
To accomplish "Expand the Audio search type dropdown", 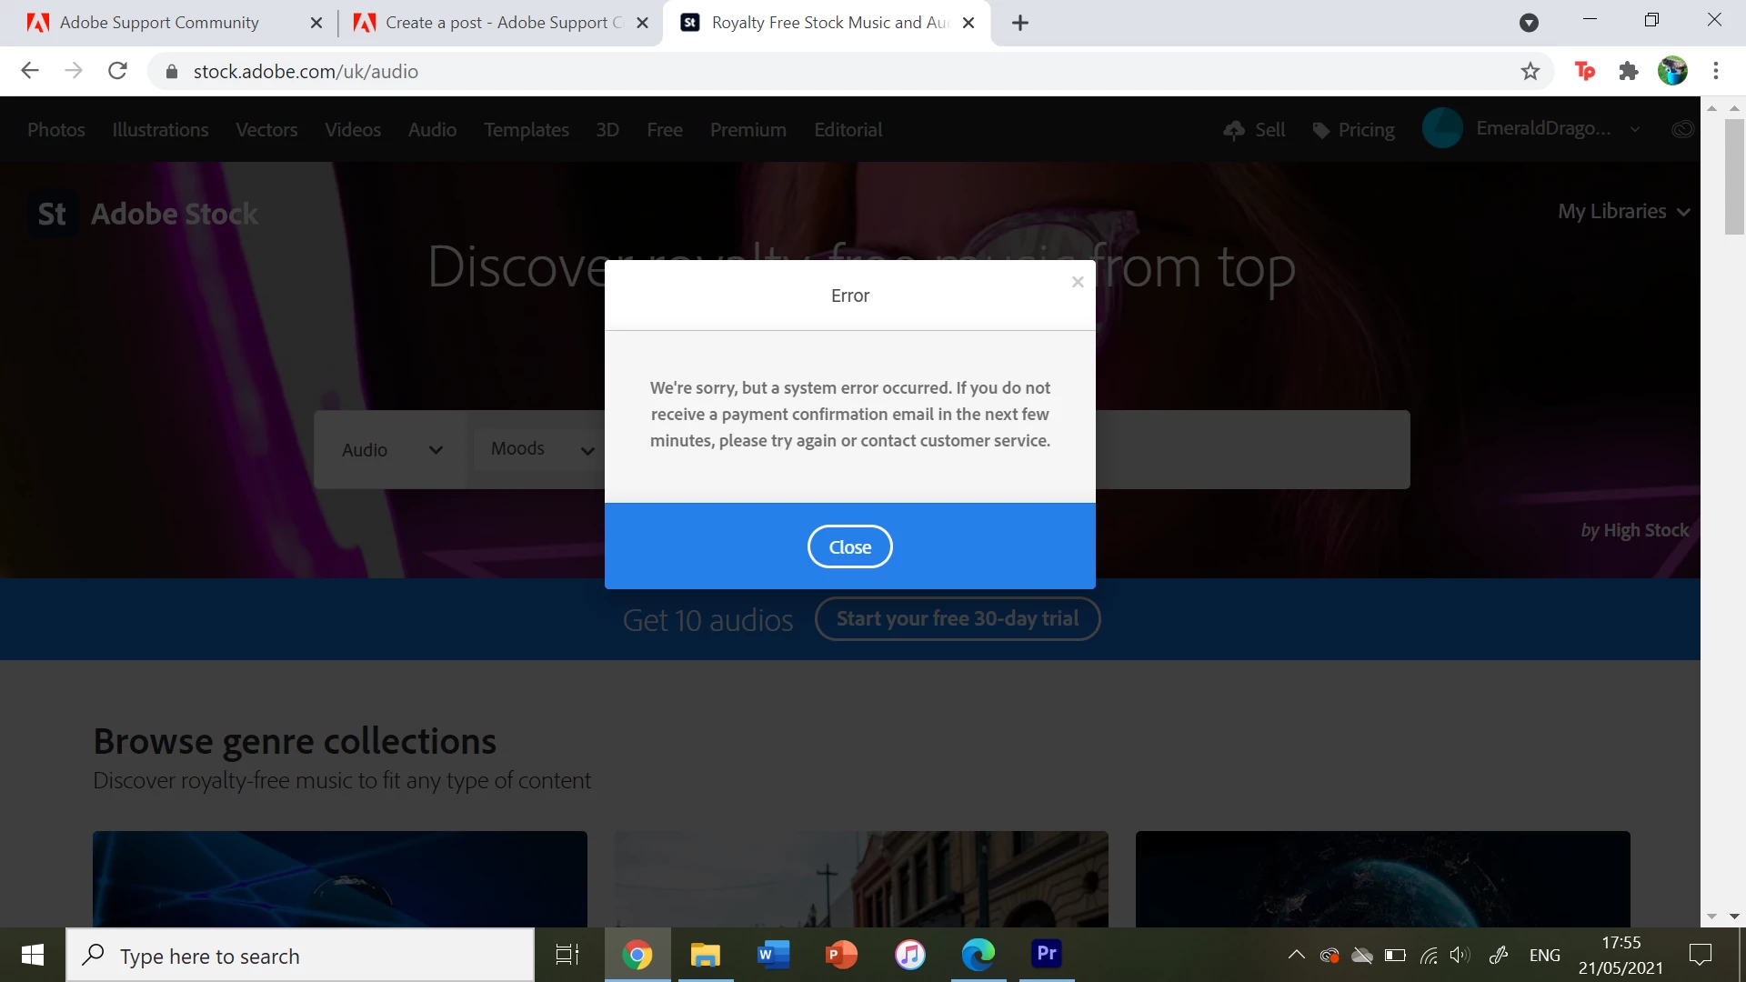I will (x=392, y=450).
